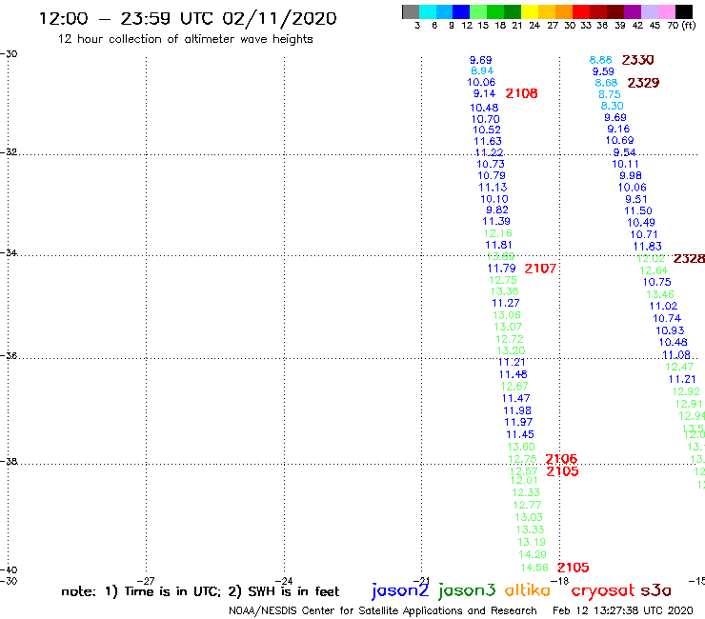
Task: Click the -27 longitude axis label
Action: pos(146,581)
